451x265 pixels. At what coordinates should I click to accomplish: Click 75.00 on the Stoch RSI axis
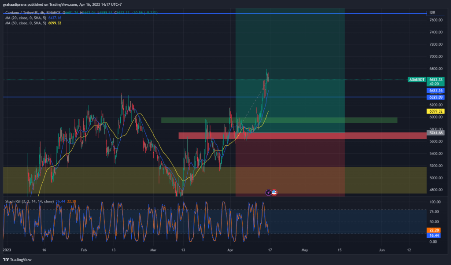434,212
